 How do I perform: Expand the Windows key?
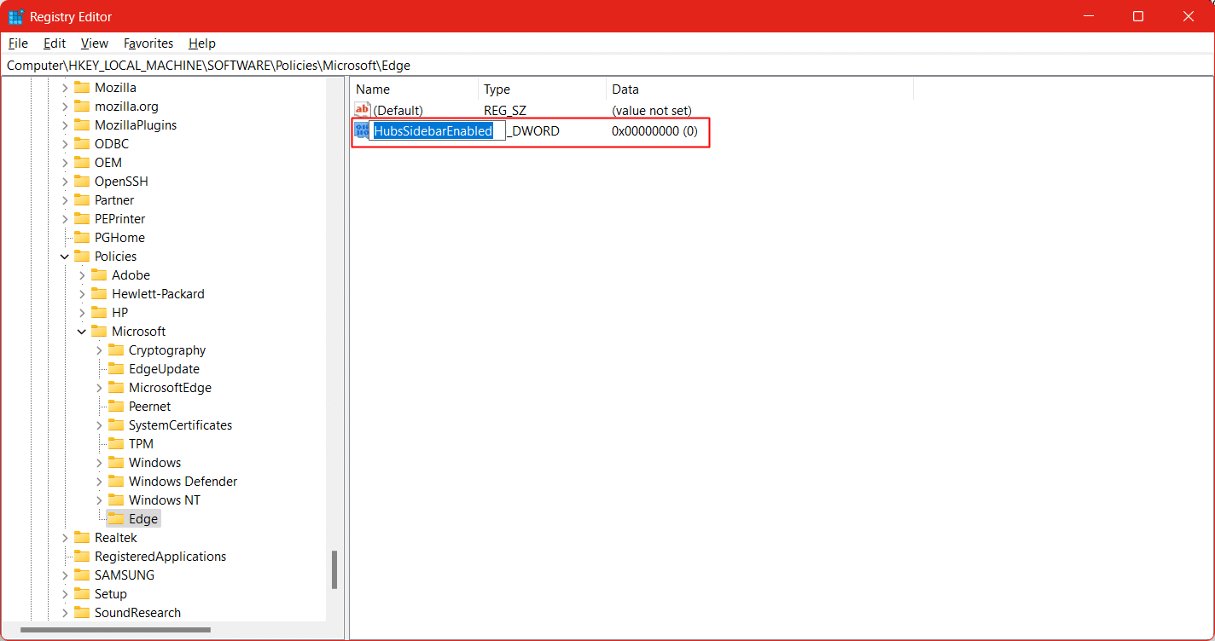[x=99, y=463]
